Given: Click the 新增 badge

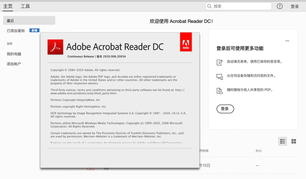Looking at the screenshot, I should coord(34,31).
